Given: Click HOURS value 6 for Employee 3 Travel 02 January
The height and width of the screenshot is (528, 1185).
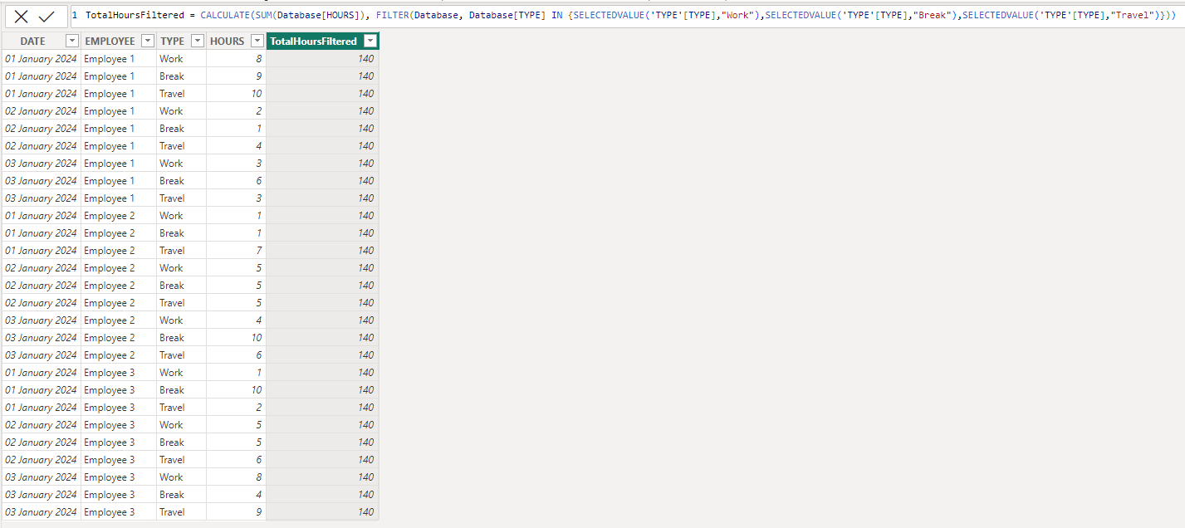Looking at the screenshot, I should [237, 460].
